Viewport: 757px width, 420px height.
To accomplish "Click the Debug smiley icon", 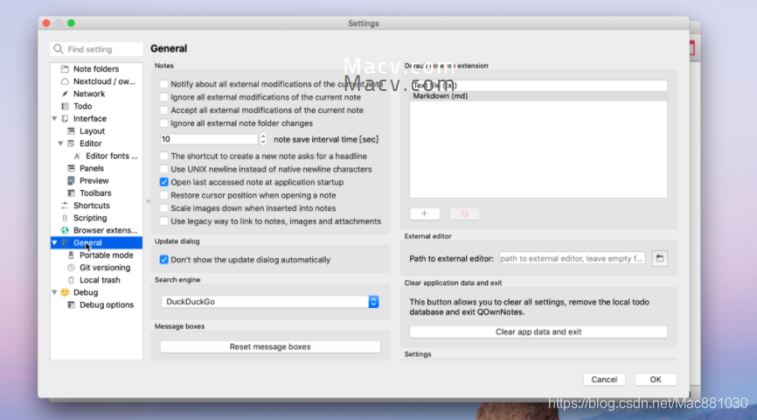I will pyautogui.click(x=65, y=292).
